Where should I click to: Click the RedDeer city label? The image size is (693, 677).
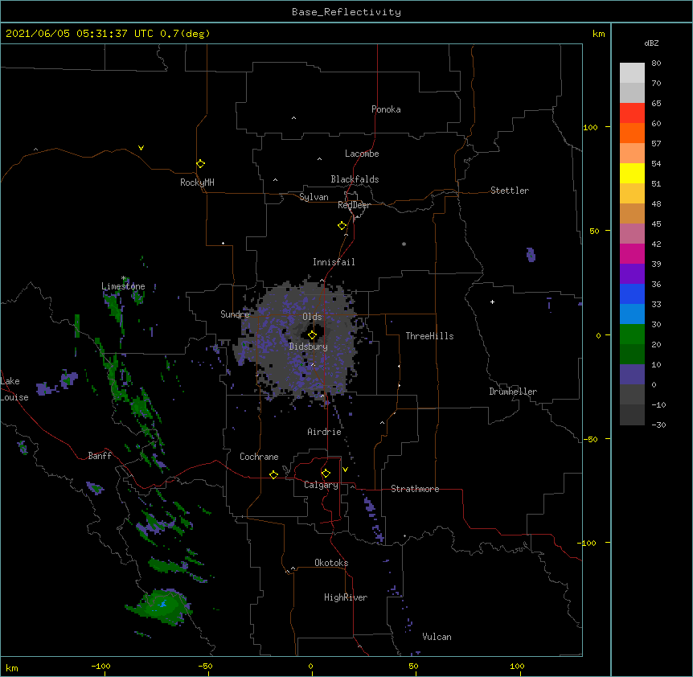tap(354, 205)
